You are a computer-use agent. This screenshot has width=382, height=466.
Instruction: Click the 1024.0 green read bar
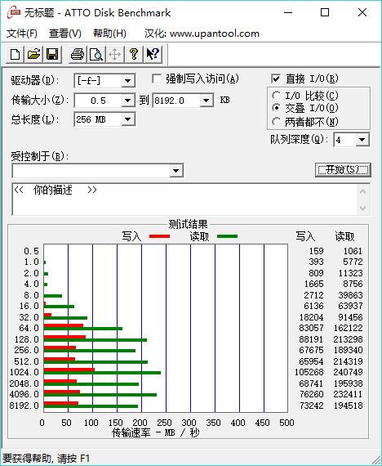pos(102,373)
